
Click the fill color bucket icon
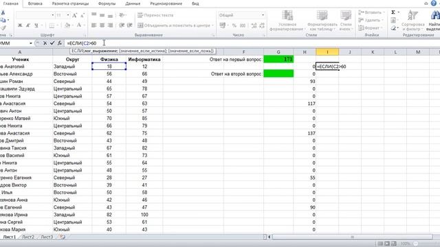click(x=67, y=25)
